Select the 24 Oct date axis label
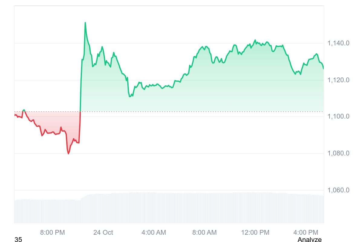363x242 pixels. click(103, 232)
